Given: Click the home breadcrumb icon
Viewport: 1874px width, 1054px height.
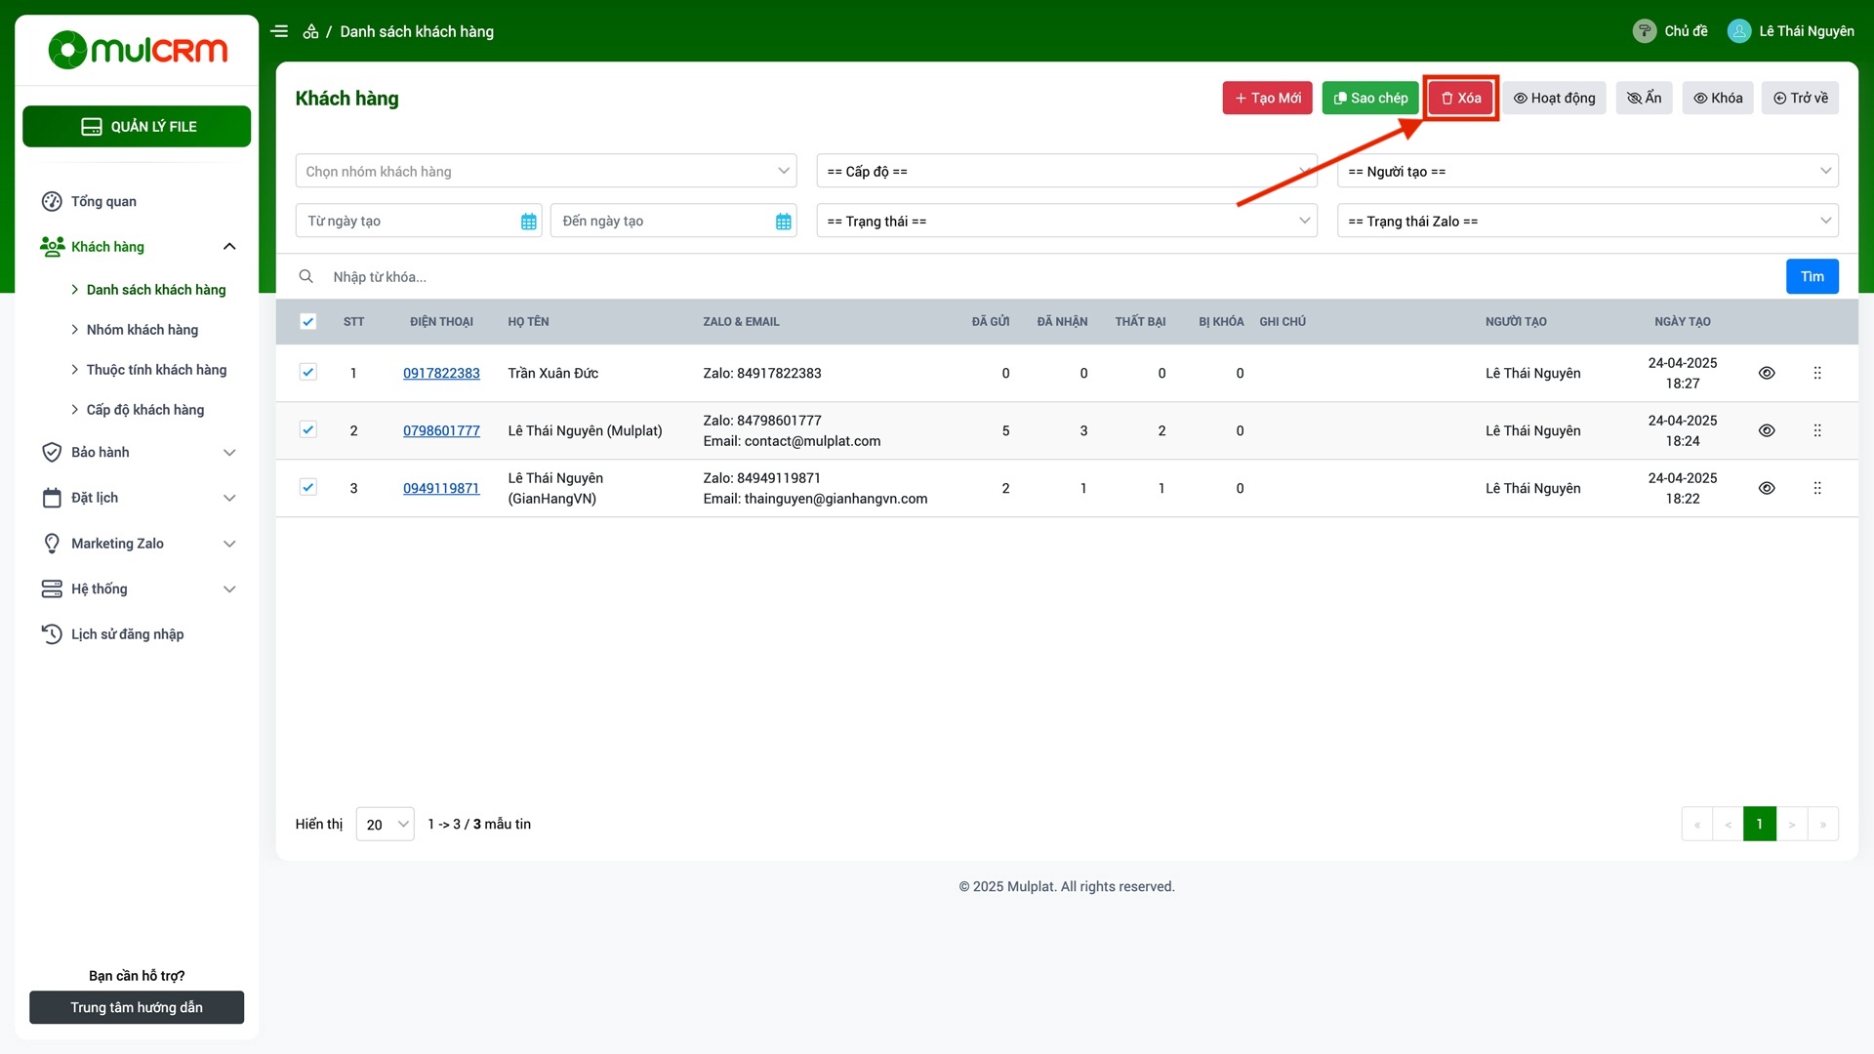Looking at the screenshot, I should point(310,31).
